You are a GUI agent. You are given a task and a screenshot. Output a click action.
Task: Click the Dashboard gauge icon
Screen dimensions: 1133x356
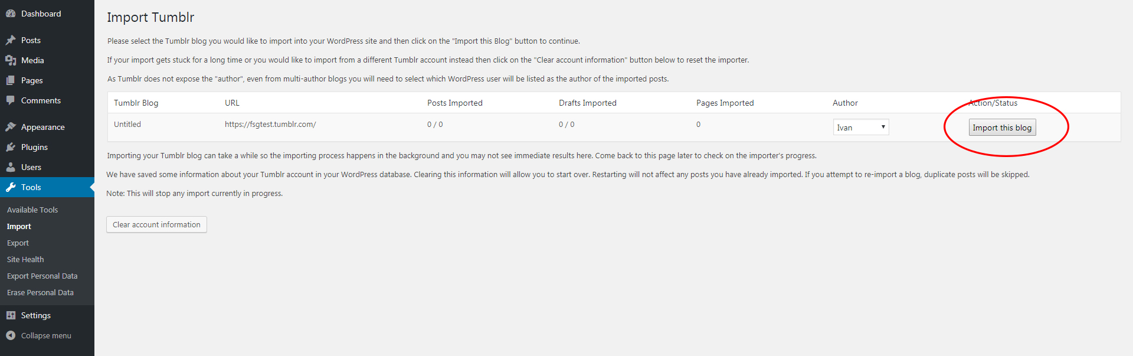[11, 13]
